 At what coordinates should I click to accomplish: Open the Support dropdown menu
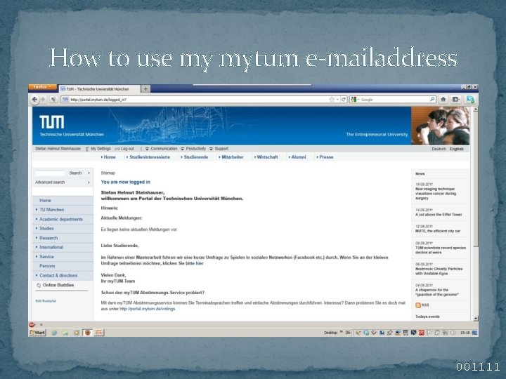point(219,149)
